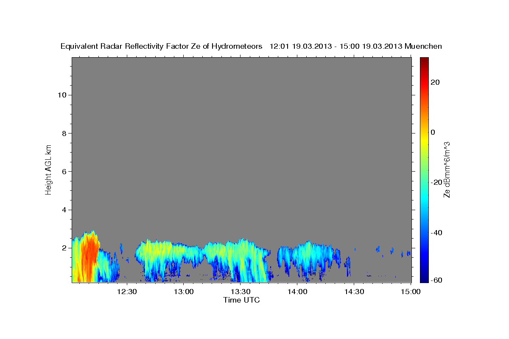Click the height axis label 6
The width and height of the screenshot is (509, 339).
coord(64,171)
